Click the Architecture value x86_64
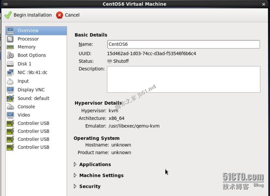270x196 pixels. point(116,118)
